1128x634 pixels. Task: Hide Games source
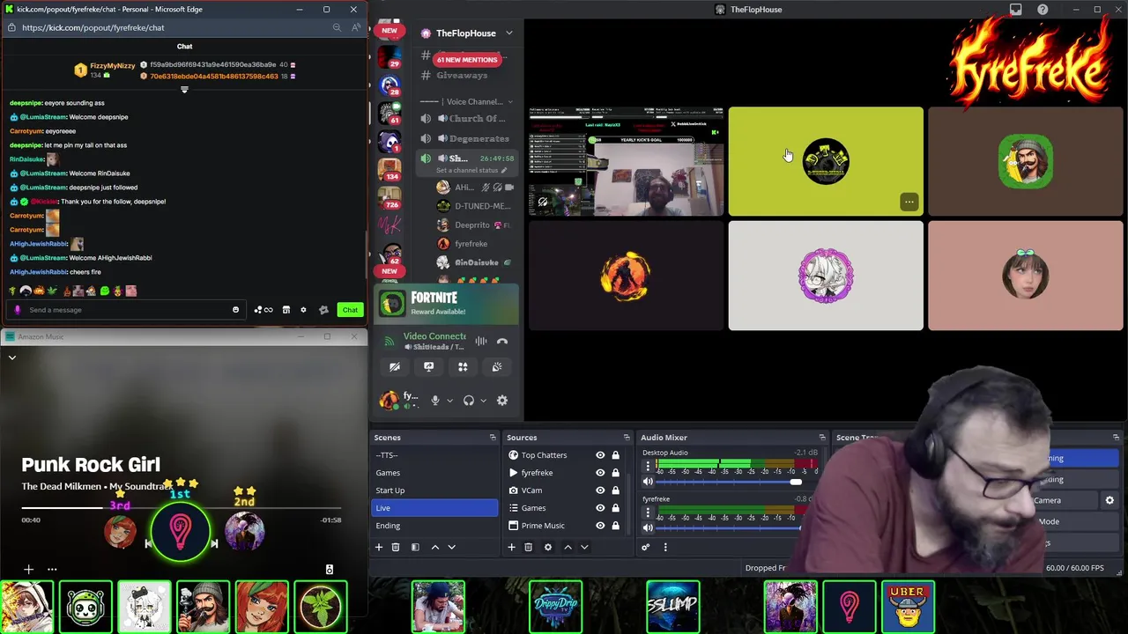click(x=600, y=508)
